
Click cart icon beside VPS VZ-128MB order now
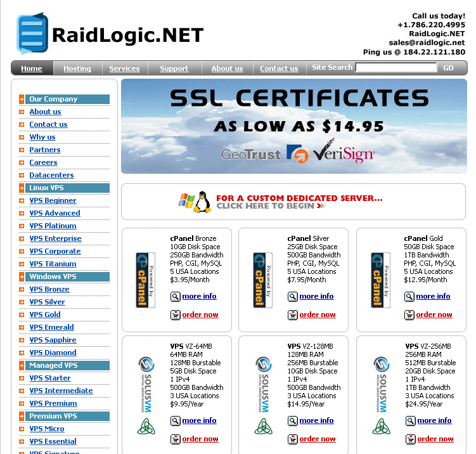[292, 439]
